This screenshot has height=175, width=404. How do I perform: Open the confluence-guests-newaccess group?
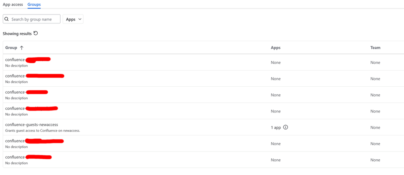32,125
